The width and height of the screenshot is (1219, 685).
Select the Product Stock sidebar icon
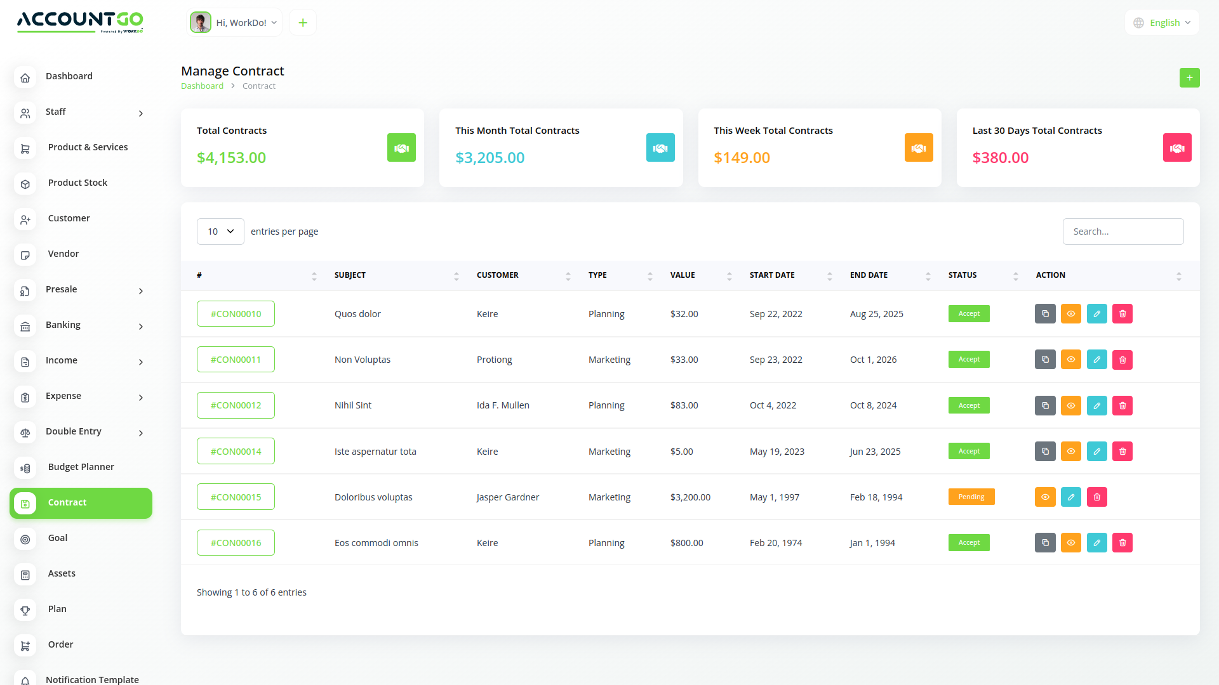point(25,184)
